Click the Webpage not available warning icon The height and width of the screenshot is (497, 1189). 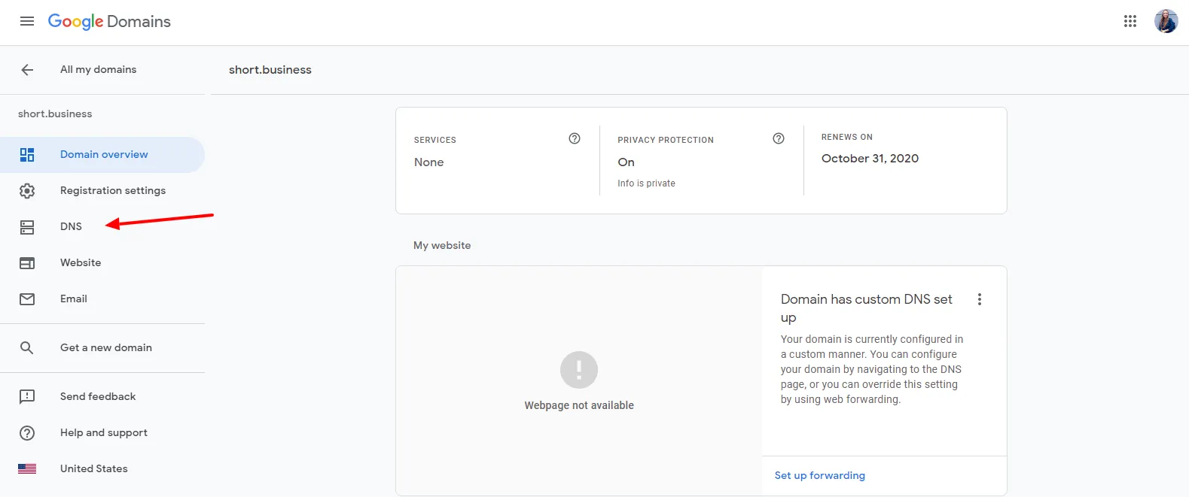click(x=579, y=370)
